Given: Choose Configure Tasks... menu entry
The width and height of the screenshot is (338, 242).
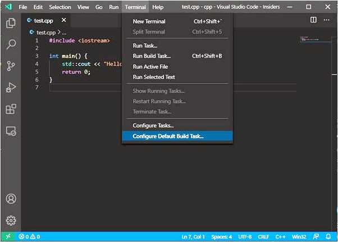Looking at the screenshot, I should [x=177, y=125].
